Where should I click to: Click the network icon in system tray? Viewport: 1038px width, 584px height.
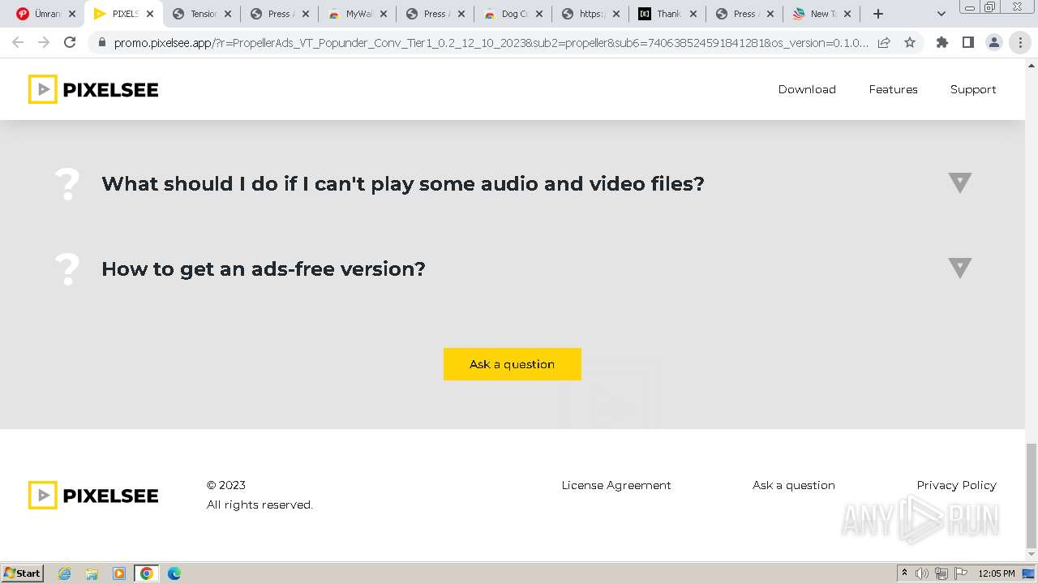(941, 573)
